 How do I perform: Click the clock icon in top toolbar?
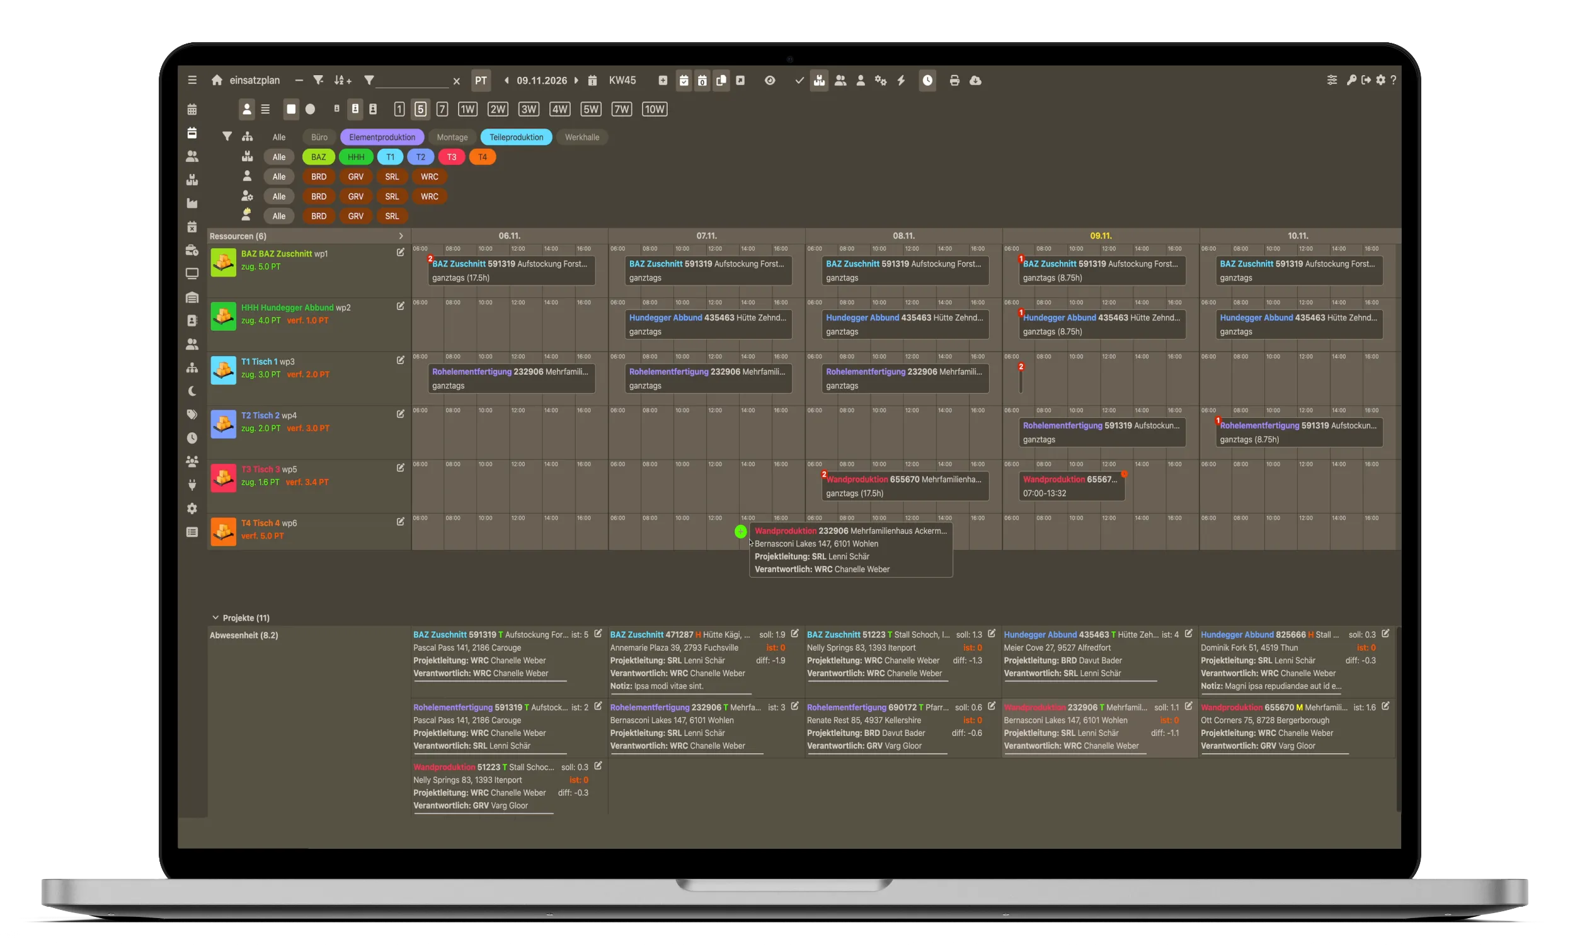927,81
